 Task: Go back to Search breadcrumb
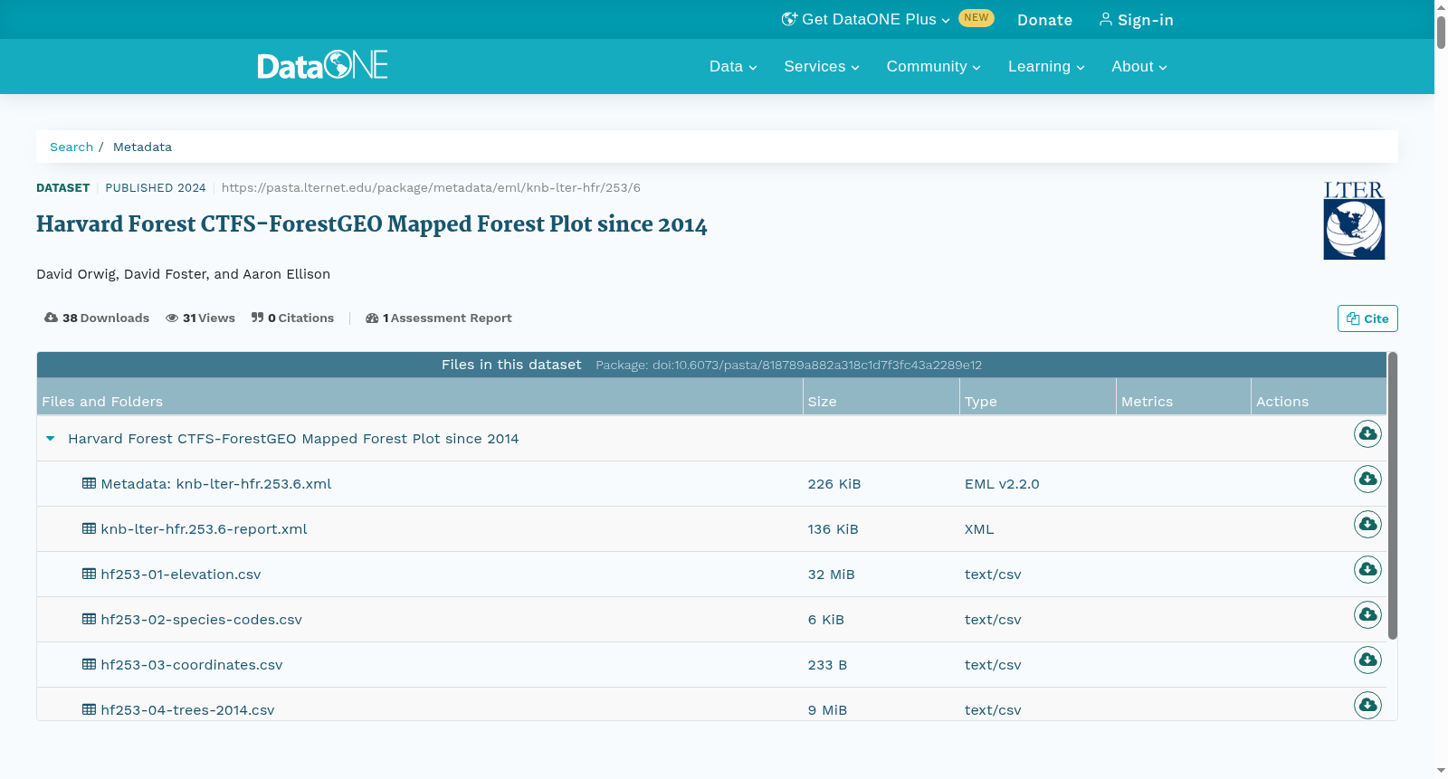pyautogui.click(x=71, y=147)
